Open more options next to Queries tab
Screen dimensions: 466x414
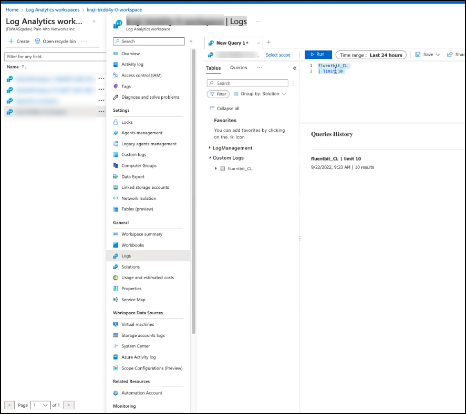click(260, 67)
